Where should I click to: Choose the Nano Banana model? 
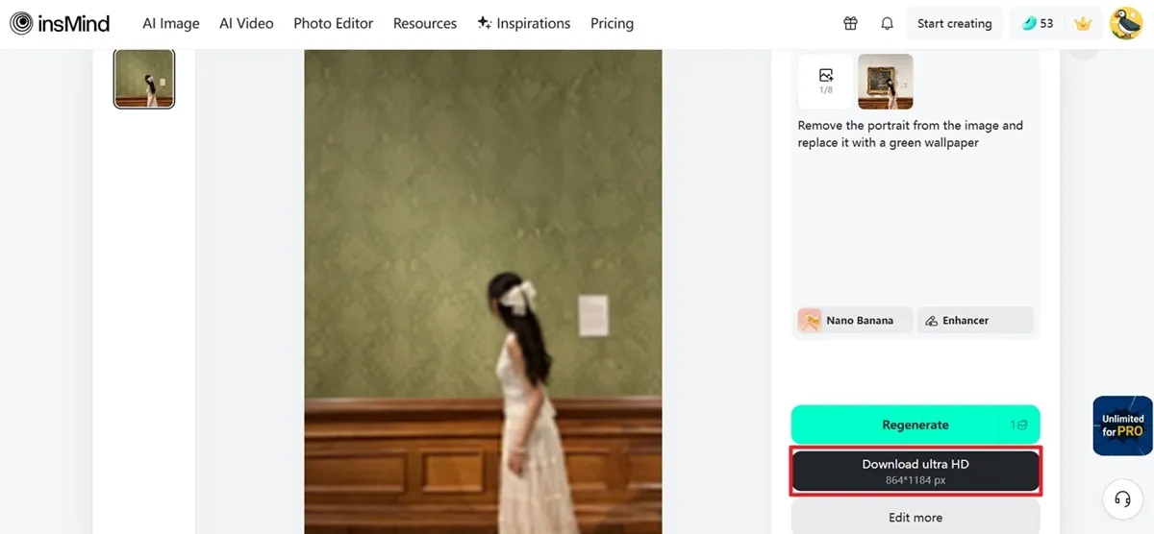coord(854,320)
